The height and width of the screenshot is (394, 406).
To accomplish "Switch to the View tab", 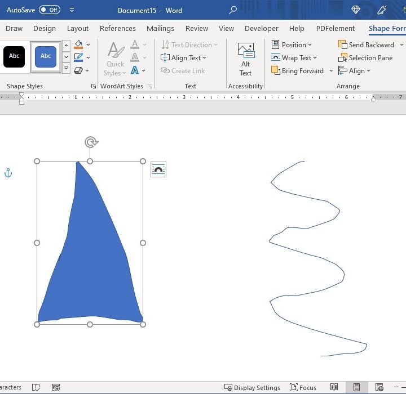I will (x=226, y=29).
